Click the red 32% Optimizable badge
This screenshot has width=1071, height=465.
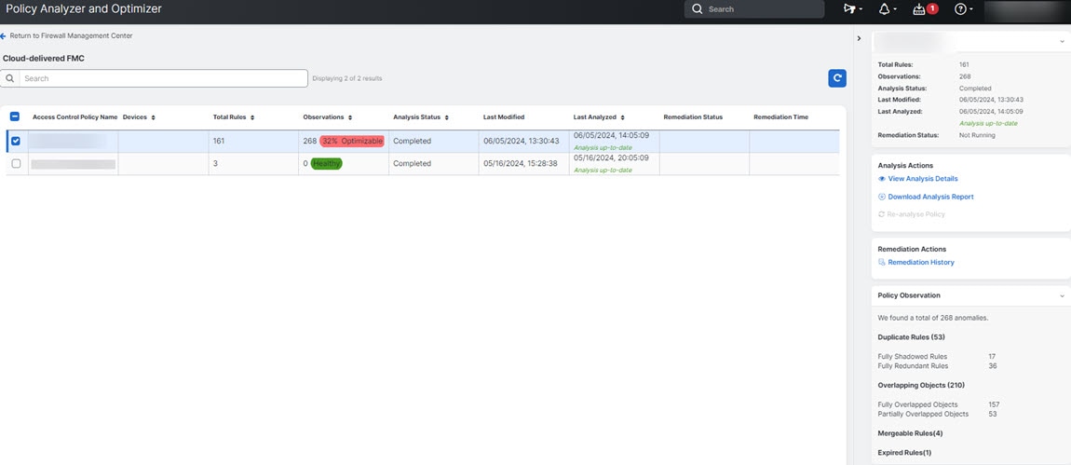pos(352,141)
